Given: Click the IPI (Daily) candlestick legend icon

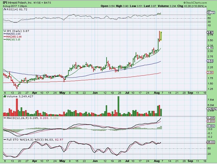Looking at the screenshot, I should click(x=4, y=31).
